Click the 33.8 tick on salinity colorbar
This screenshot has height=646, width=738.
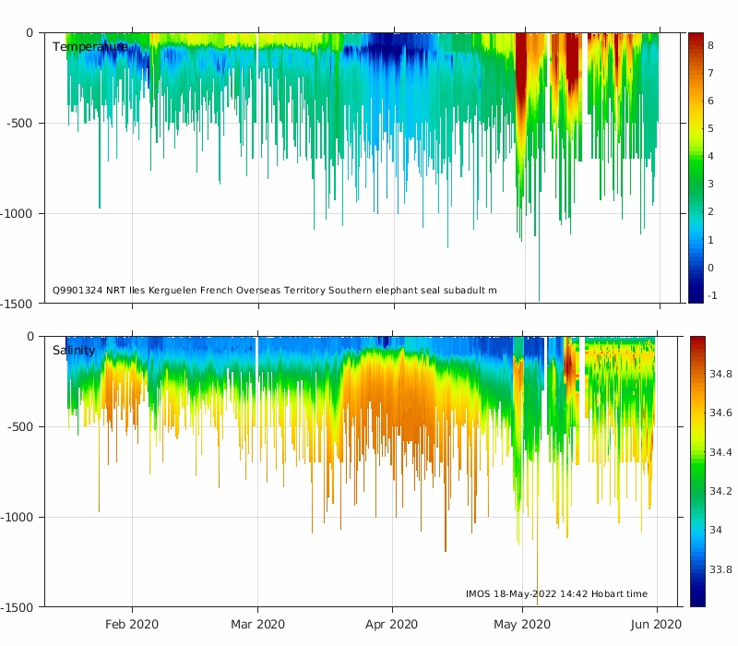click(720, 569)
